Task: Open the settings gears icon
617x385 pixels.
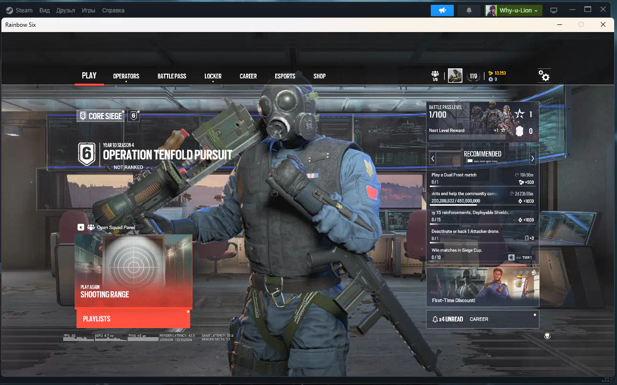Action: (544, 76)
